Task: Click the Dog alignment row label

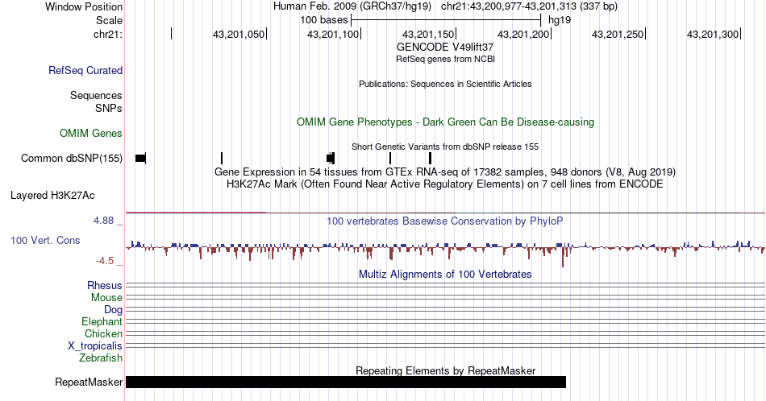Action: click(x=113, y=310)
